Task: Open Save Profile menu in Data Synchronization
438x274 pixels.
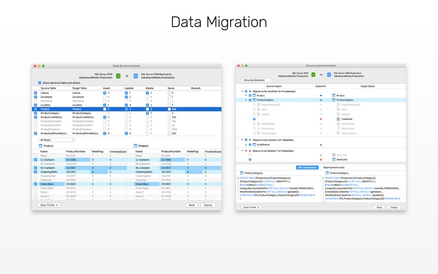Action: tap(49, 205)
